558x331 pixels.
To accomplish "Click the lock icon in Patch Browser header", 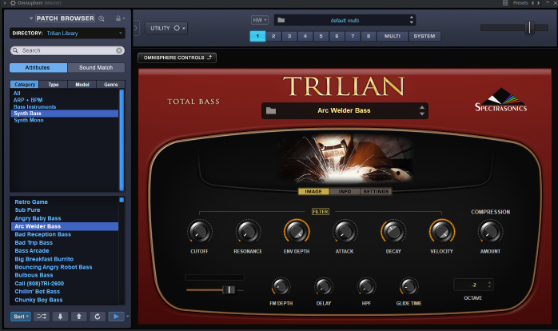I will [118, 18].
